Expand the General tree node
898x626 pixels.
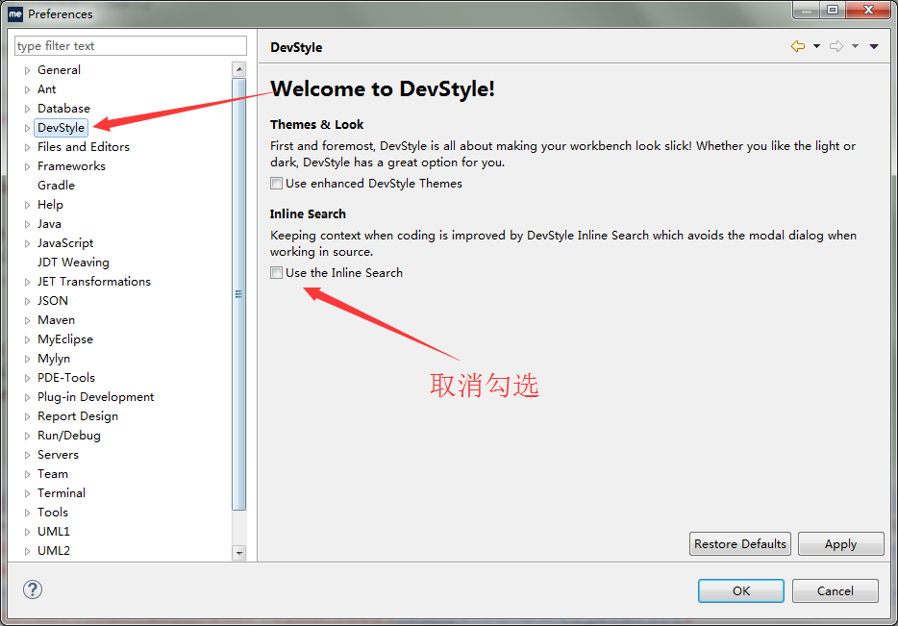[27, 70]
